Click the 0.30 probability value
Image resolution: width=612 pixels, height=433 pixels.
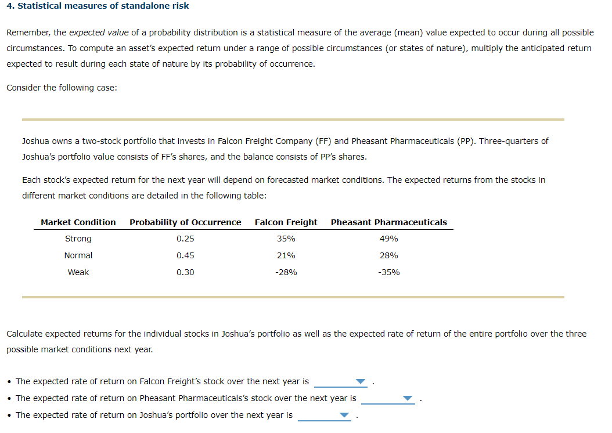(185, 272)
